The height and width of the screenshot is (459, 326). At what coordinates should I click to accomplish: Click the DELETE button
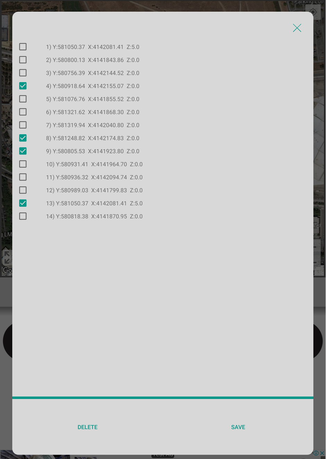point(87,427)
